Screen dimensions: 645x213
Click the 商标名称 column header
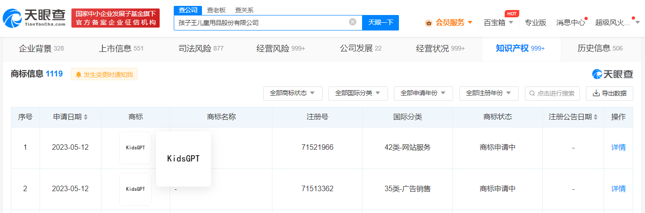point(221,117)
